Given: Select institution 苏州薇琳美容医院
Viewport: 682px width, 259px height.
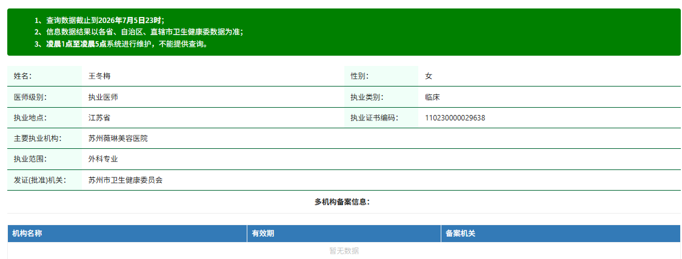Looking at the screenshot, I should click(x=118, y=139).
